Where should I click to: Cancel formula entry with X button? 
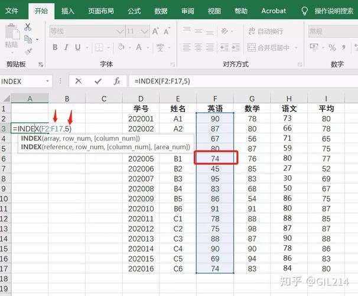[79, 81]
